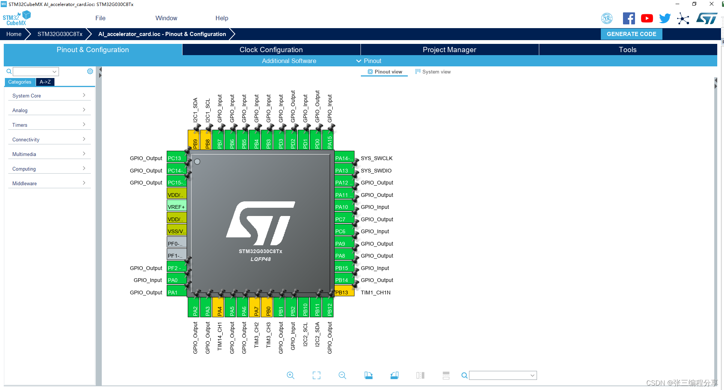Expand the Connectivity category
This screenshot has height=390, width=724.
click(x=49, y=139)
